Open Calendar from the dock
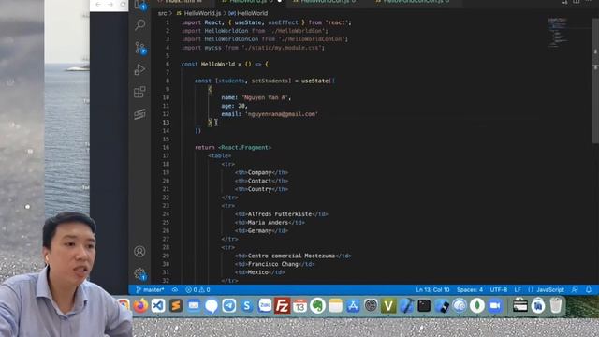This screenshot has width=599, height=337. [299, 306]
